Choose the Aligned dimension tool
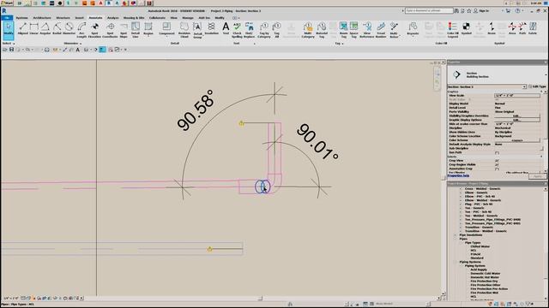 23,28
